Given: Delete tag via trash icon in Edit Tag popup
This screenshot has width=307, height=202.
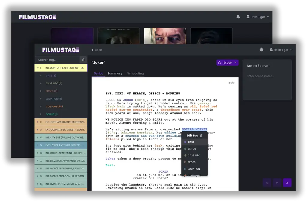Looking at the screenshot, I should (x=201, y=136).
